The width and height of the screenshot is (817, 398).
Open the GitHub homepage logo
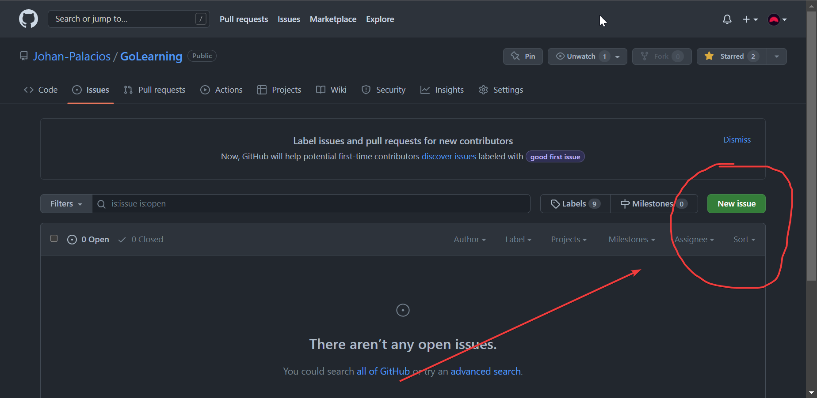click(28, 19)
